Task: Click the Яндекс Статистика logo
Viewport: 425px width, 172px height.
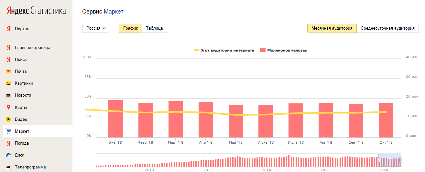Action: point(36,11)
